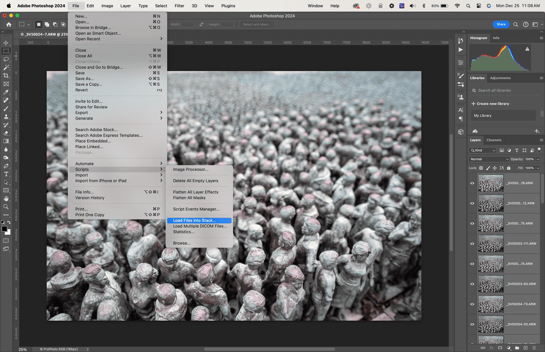Click the histogram cached data warning icon
Viewport: 545px width, 352px height.
[527, 49]
